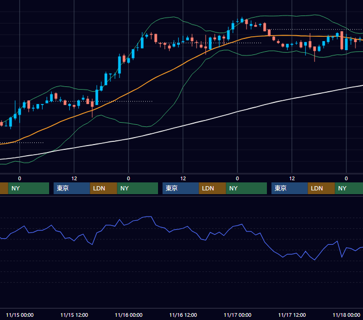The image size is (363, 320).
Task: Click the 11/16 12:00 date label
Action: coord(183,315)
